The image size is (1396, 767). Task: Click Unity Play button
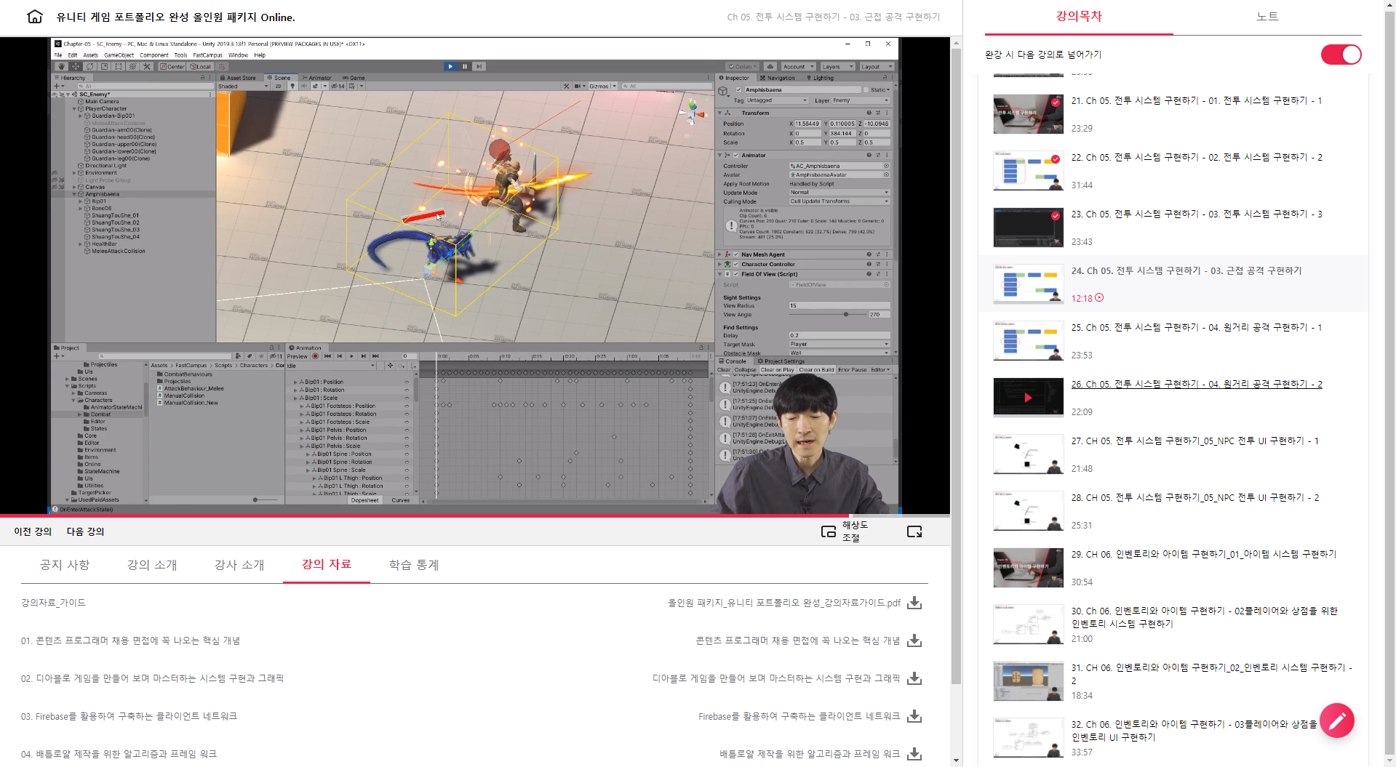450,66
